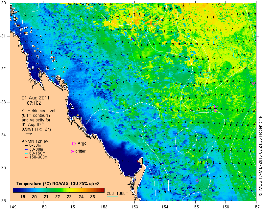
Task: Click the date label 01-Aug-2011
Action: 36,98
